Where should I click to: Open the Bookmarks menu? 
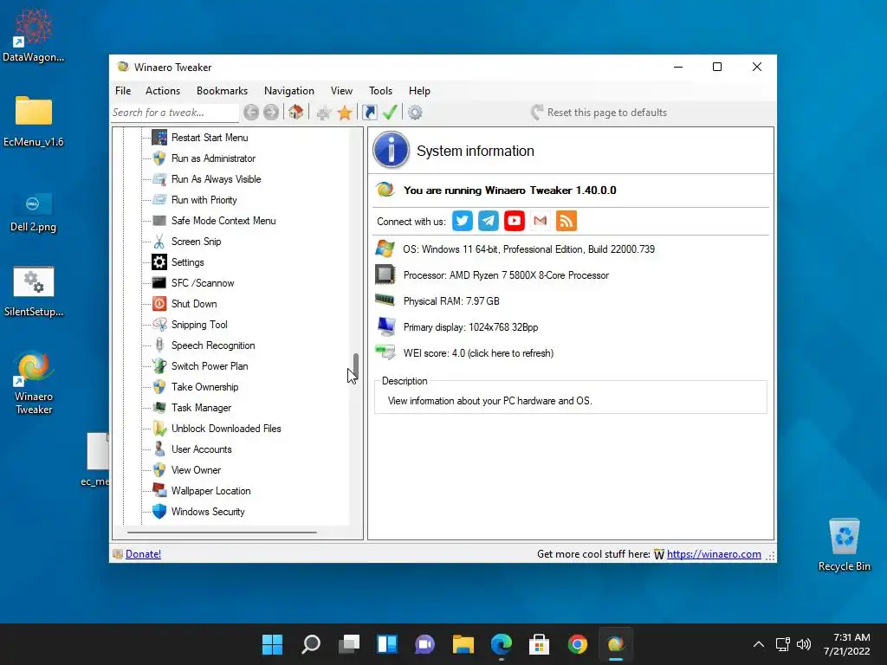coord(222,90)
